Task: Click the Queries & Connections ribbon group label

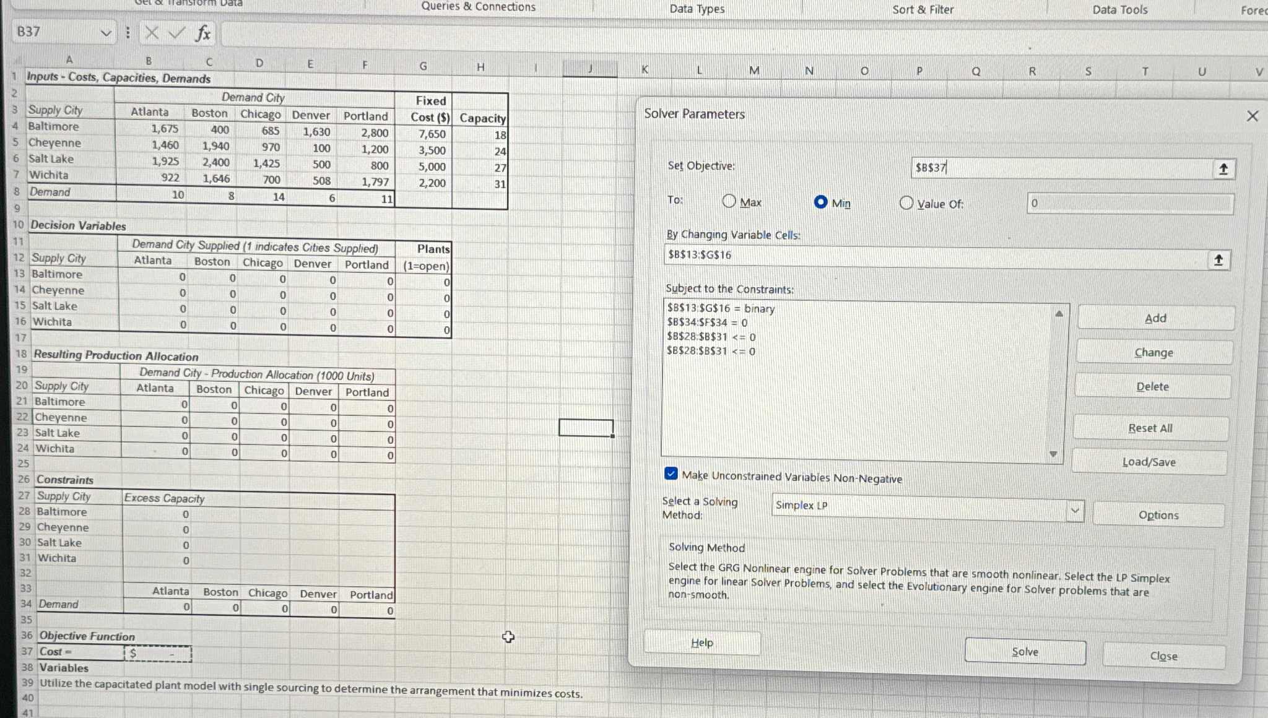Action: [478, 7]
